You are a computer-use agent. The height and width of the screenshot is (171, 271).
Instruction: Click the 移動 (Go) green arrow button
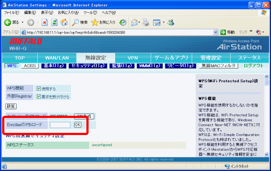(228, 32)
